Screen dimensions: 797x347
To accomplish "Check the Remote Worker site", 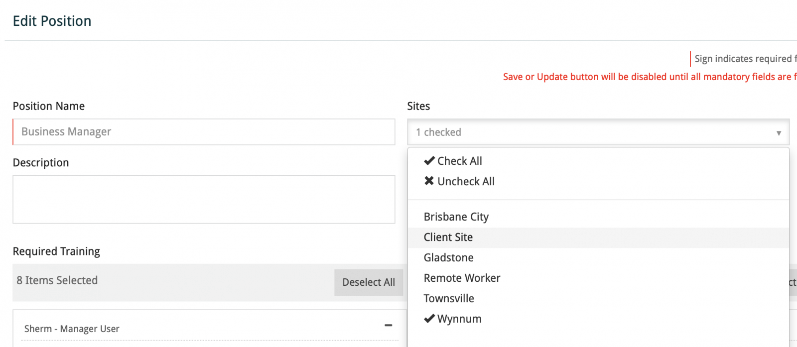I will click(x=462, y=278).
